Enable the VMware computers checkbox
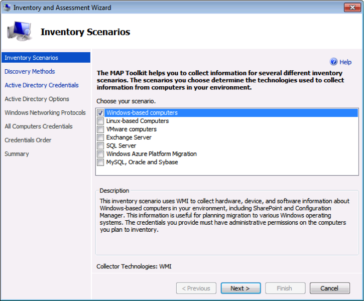 pyautogui.click(x=100, y=129)
